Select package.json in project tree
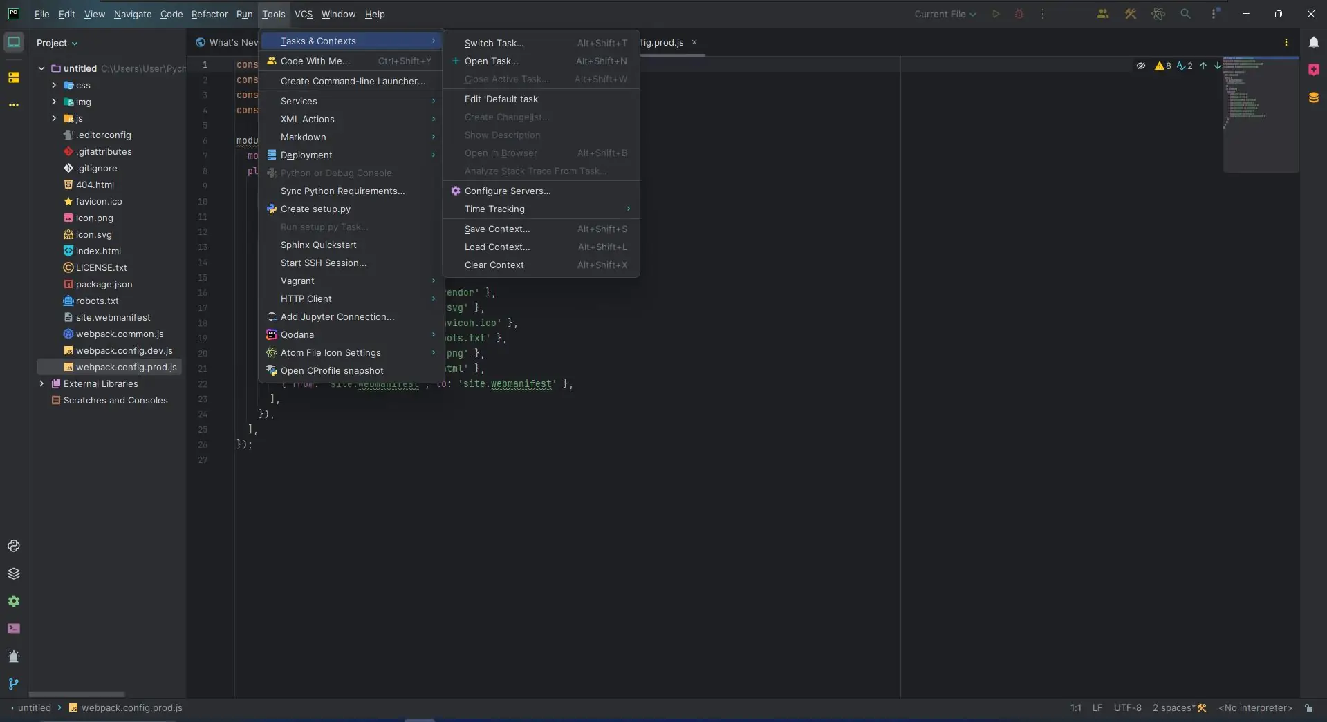This screenshot has height=722, width=1327. (x=104, y=284)
